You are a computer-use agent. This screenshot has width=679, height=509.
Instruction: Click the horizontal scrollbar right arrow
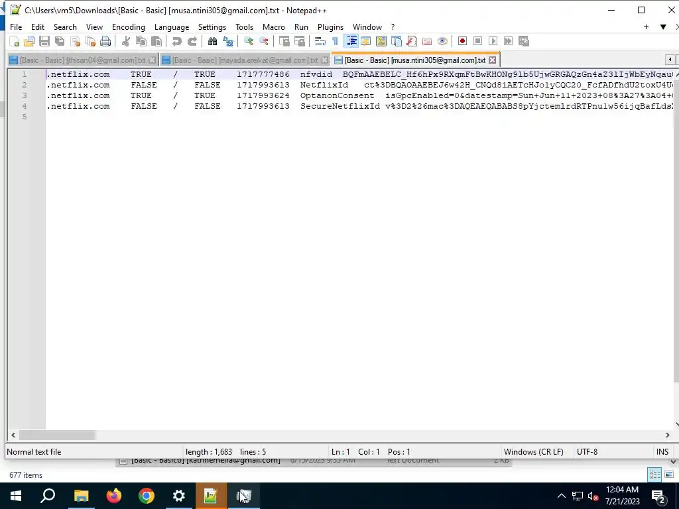point(667,435)
